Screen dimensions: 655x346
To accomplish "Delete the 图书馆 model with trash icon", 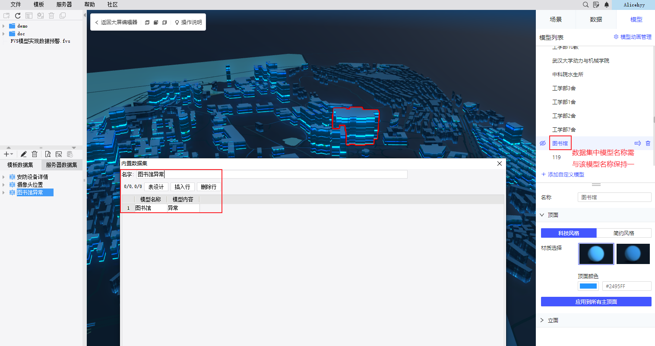I will point(648,143).
